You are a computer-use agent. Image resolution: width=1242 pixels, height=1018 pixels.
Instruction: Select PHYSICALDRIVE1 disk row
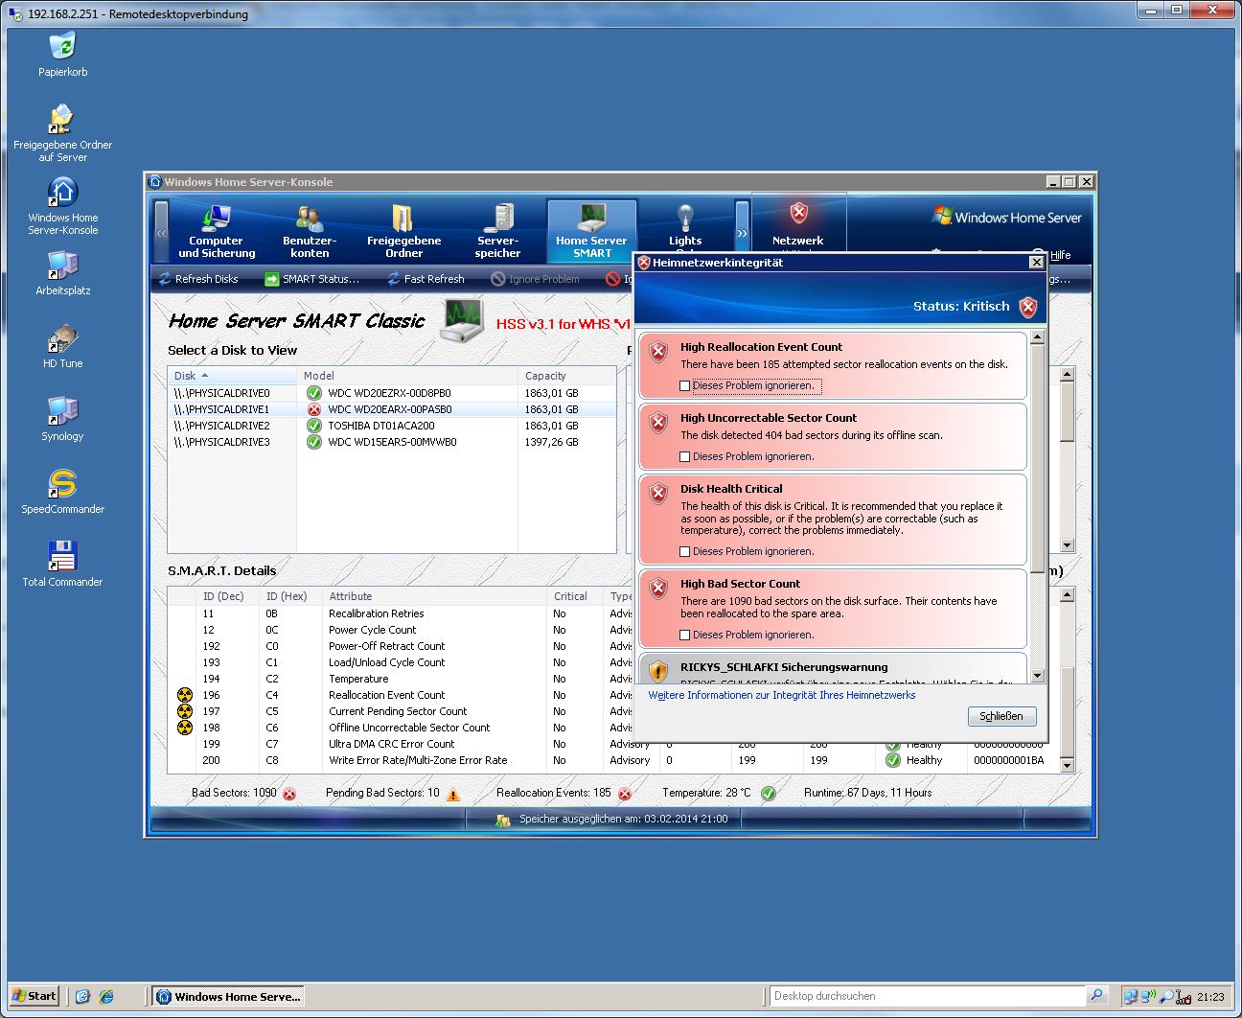392,409
